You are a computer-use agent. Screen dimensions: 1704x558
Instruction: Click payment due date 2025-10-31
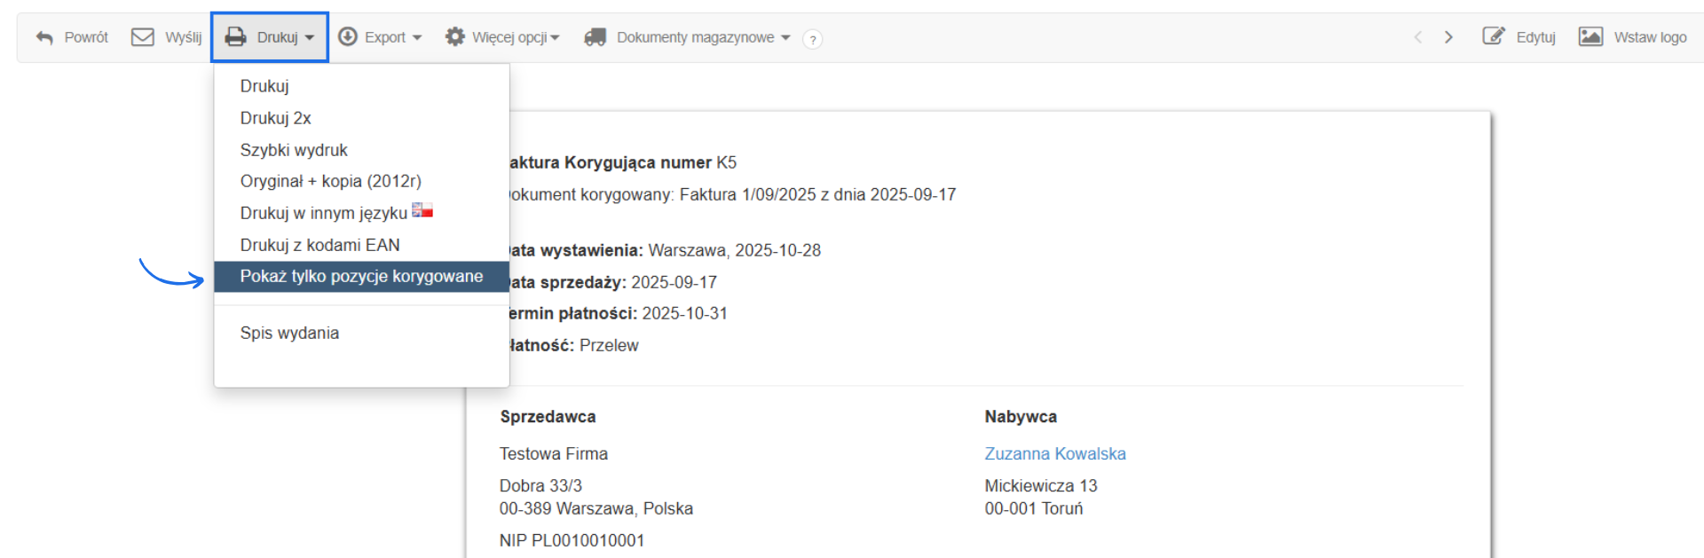point(684,313)
